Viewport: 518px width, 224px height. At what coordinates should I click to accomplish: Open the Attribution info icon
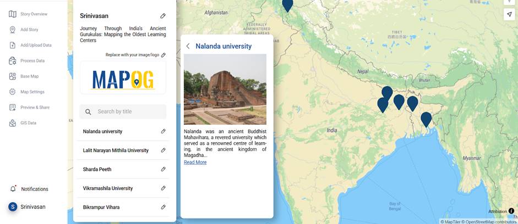coord(511,211)
